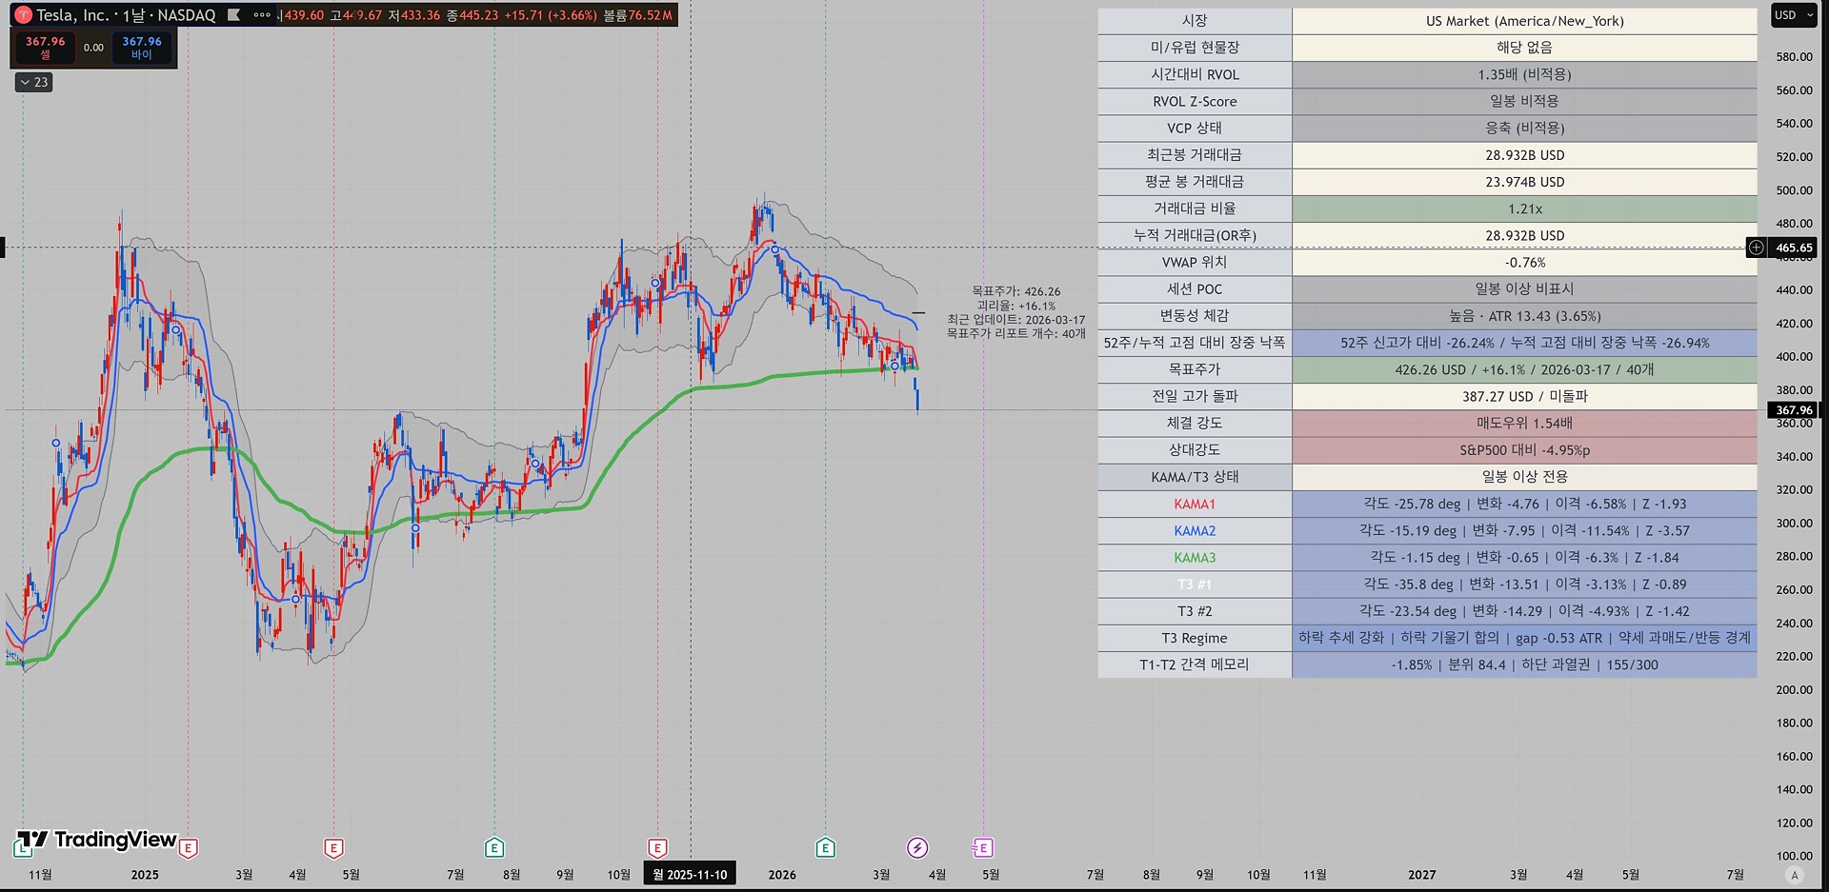This screenshot has width=1829, height=892.
Task: Click the '일봉 이상 전용' value cell
Action: click(x=1524, y=476)
